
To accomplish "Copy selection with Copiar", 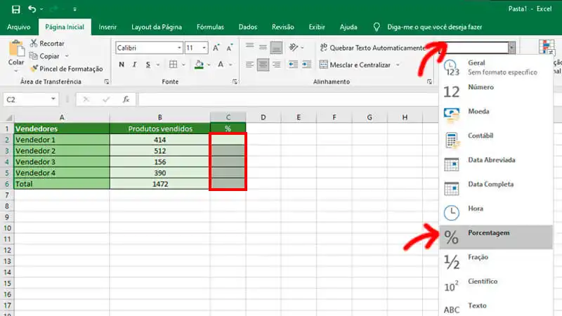I will click(x=44, y=56).
